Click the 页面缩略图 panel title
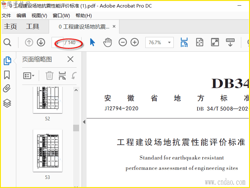 click(37, 59)
